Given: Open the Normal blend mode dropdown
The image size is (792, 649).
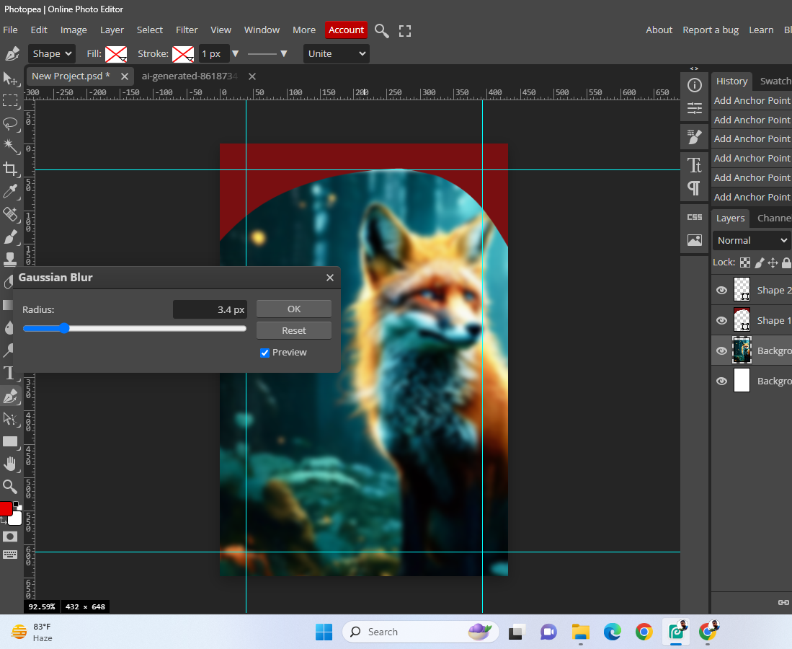Looking at the screenshot, I should pyautogui.click(x=752, y=240).
